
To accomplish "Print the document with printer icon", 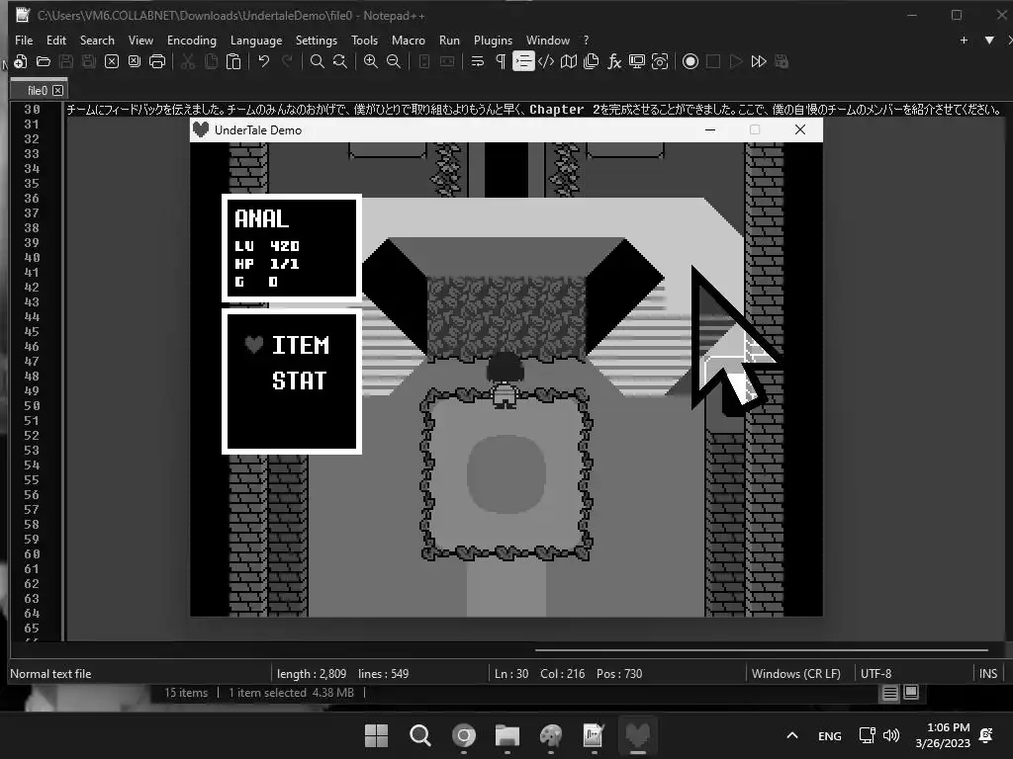I will (157, 61).
